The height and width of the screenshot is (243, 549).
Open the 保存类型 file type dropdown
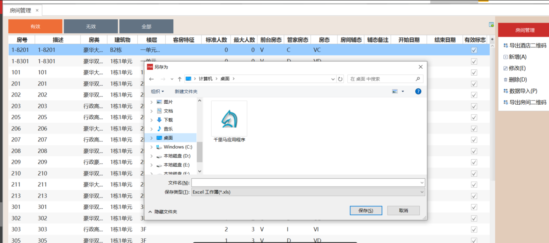(422, 192)
